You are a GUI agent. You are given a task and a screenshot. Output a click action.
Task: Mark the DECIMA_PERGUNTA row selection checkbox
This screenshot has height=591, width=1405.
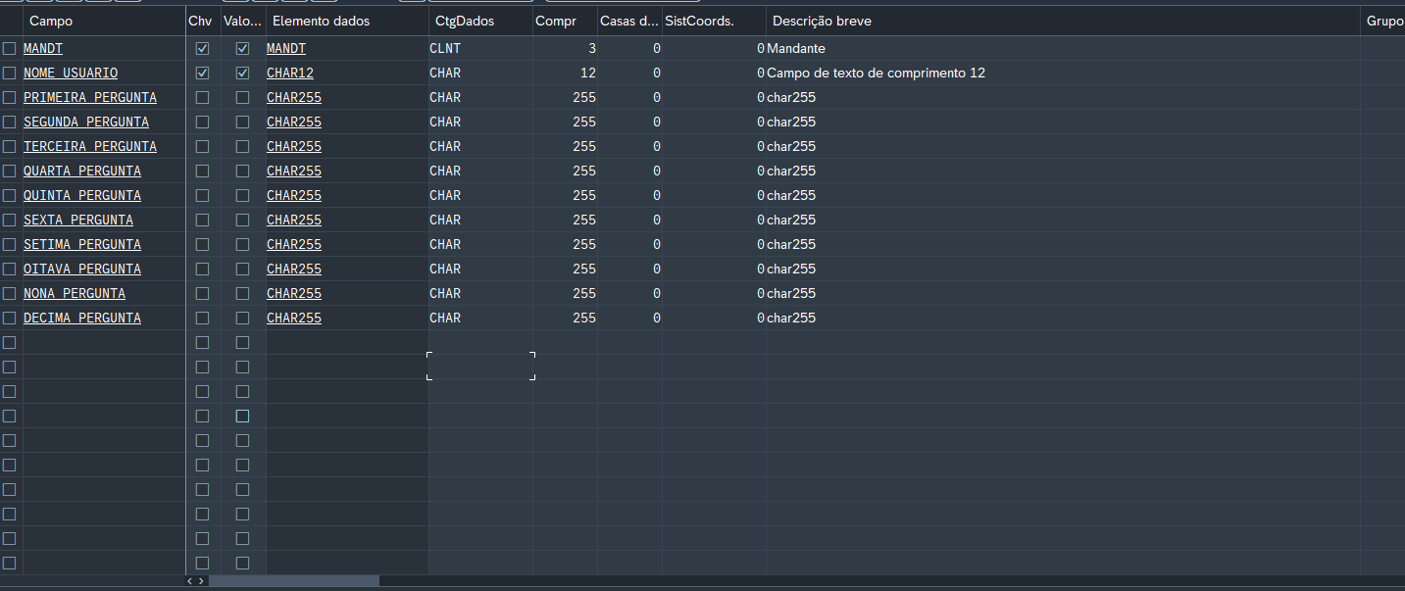(9, 318)
